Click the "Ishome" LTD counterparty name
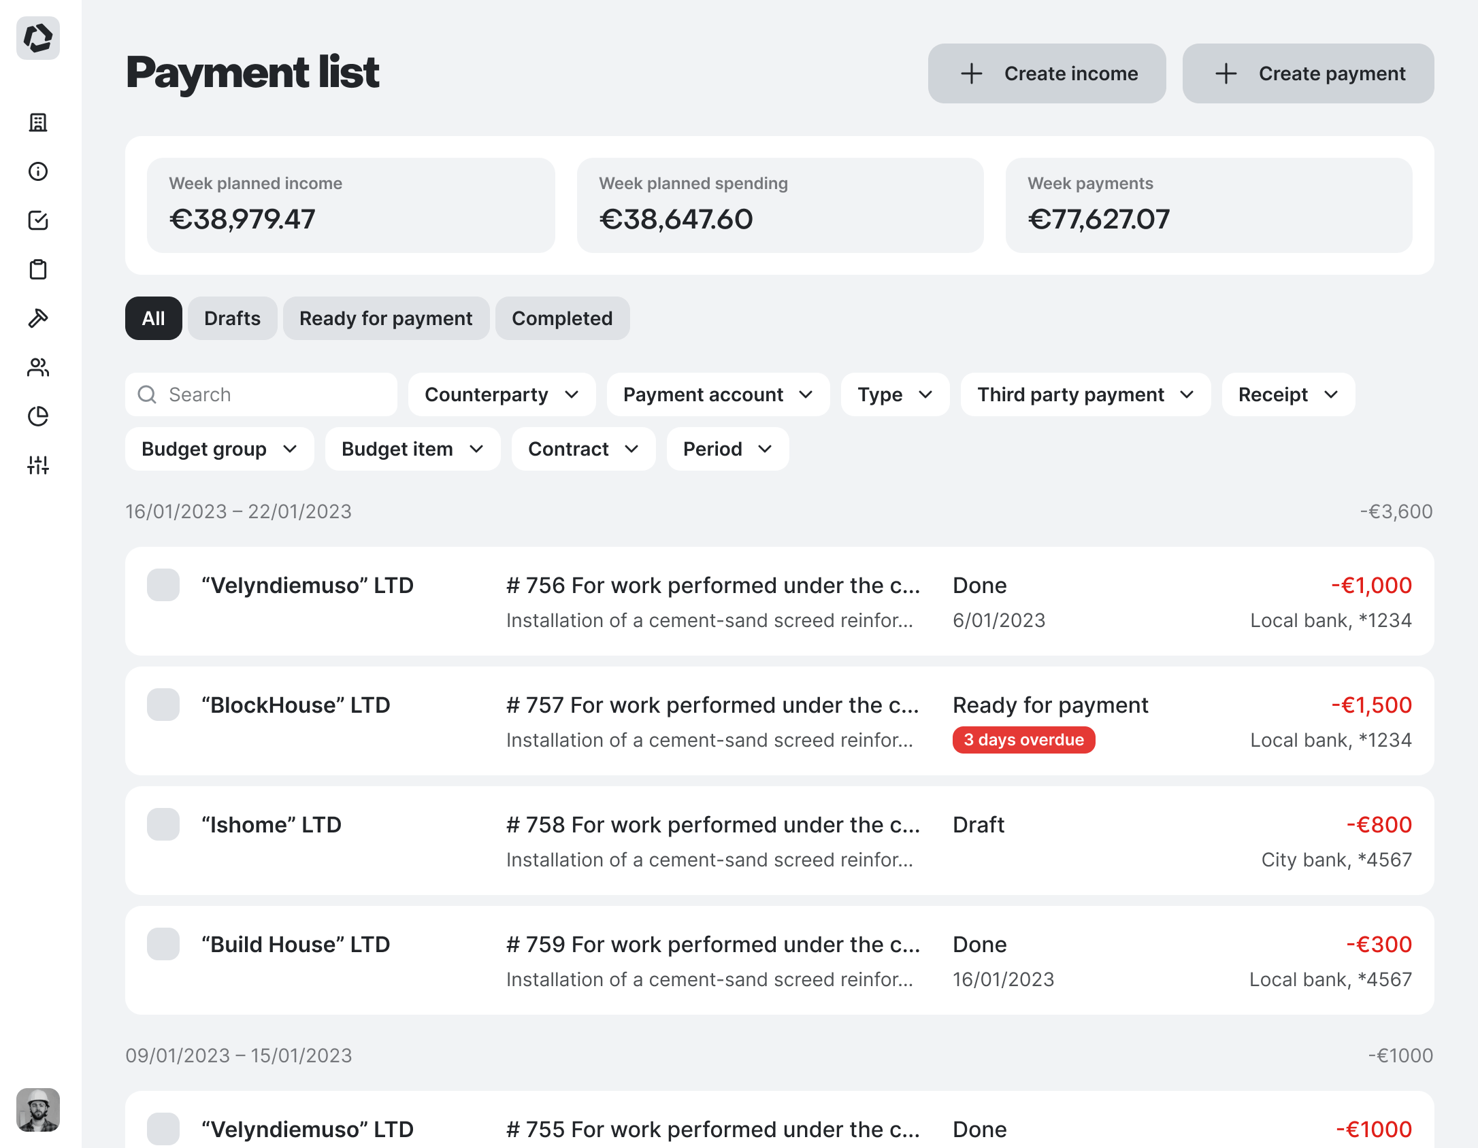Image resolution: width=1478 pixels, height=1148 pixels. pyautogui.click(x=272, y=825)
